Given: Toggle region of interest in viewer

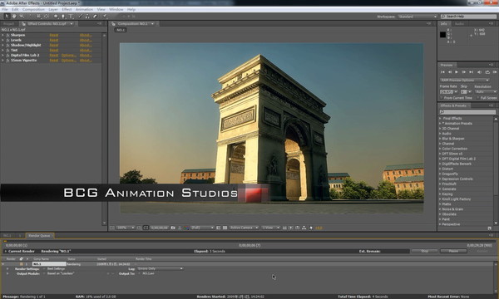Looking at the screenshot, I should [218, 228].
